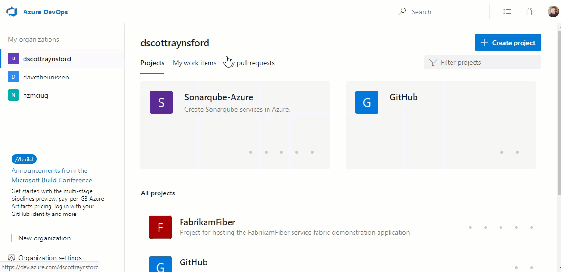Click the search magnifier icon
Viewport: 561px width, 272px height.
click(402, 12)
